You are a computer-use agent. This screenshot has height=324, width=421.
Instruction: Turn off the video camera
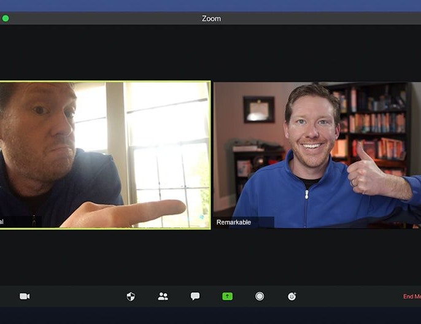tap(25, 296)
